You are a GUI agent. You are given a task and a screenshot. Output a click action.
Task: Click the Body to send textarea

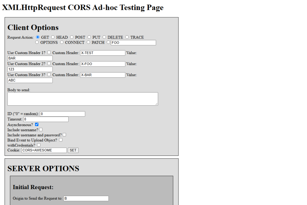pos(83,99)
